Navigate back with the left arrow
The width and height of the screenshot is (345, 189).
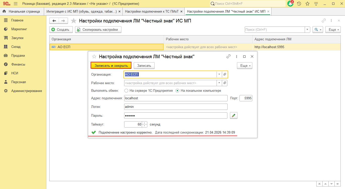pos(54,21)
